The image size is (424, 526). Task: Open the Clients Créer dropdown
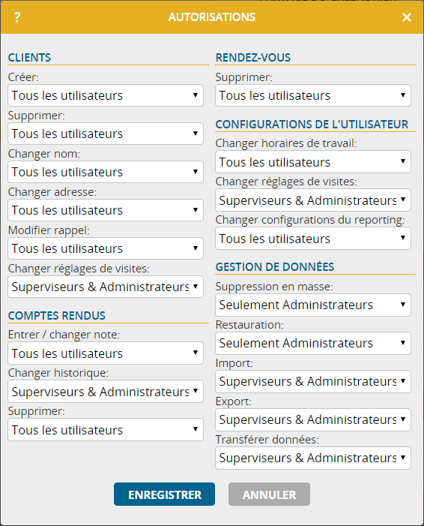[x=106, y=95]
